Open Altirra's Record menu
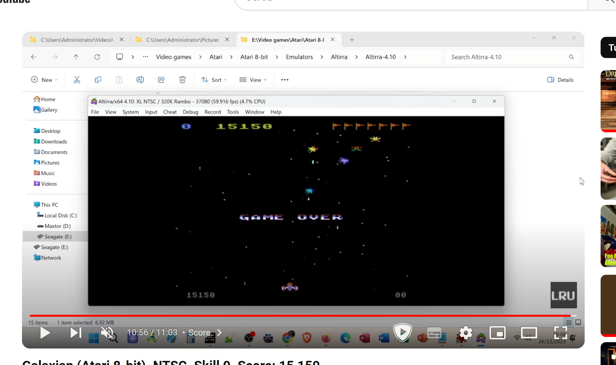Screen dimensions: 616x365 pos(212,112)
